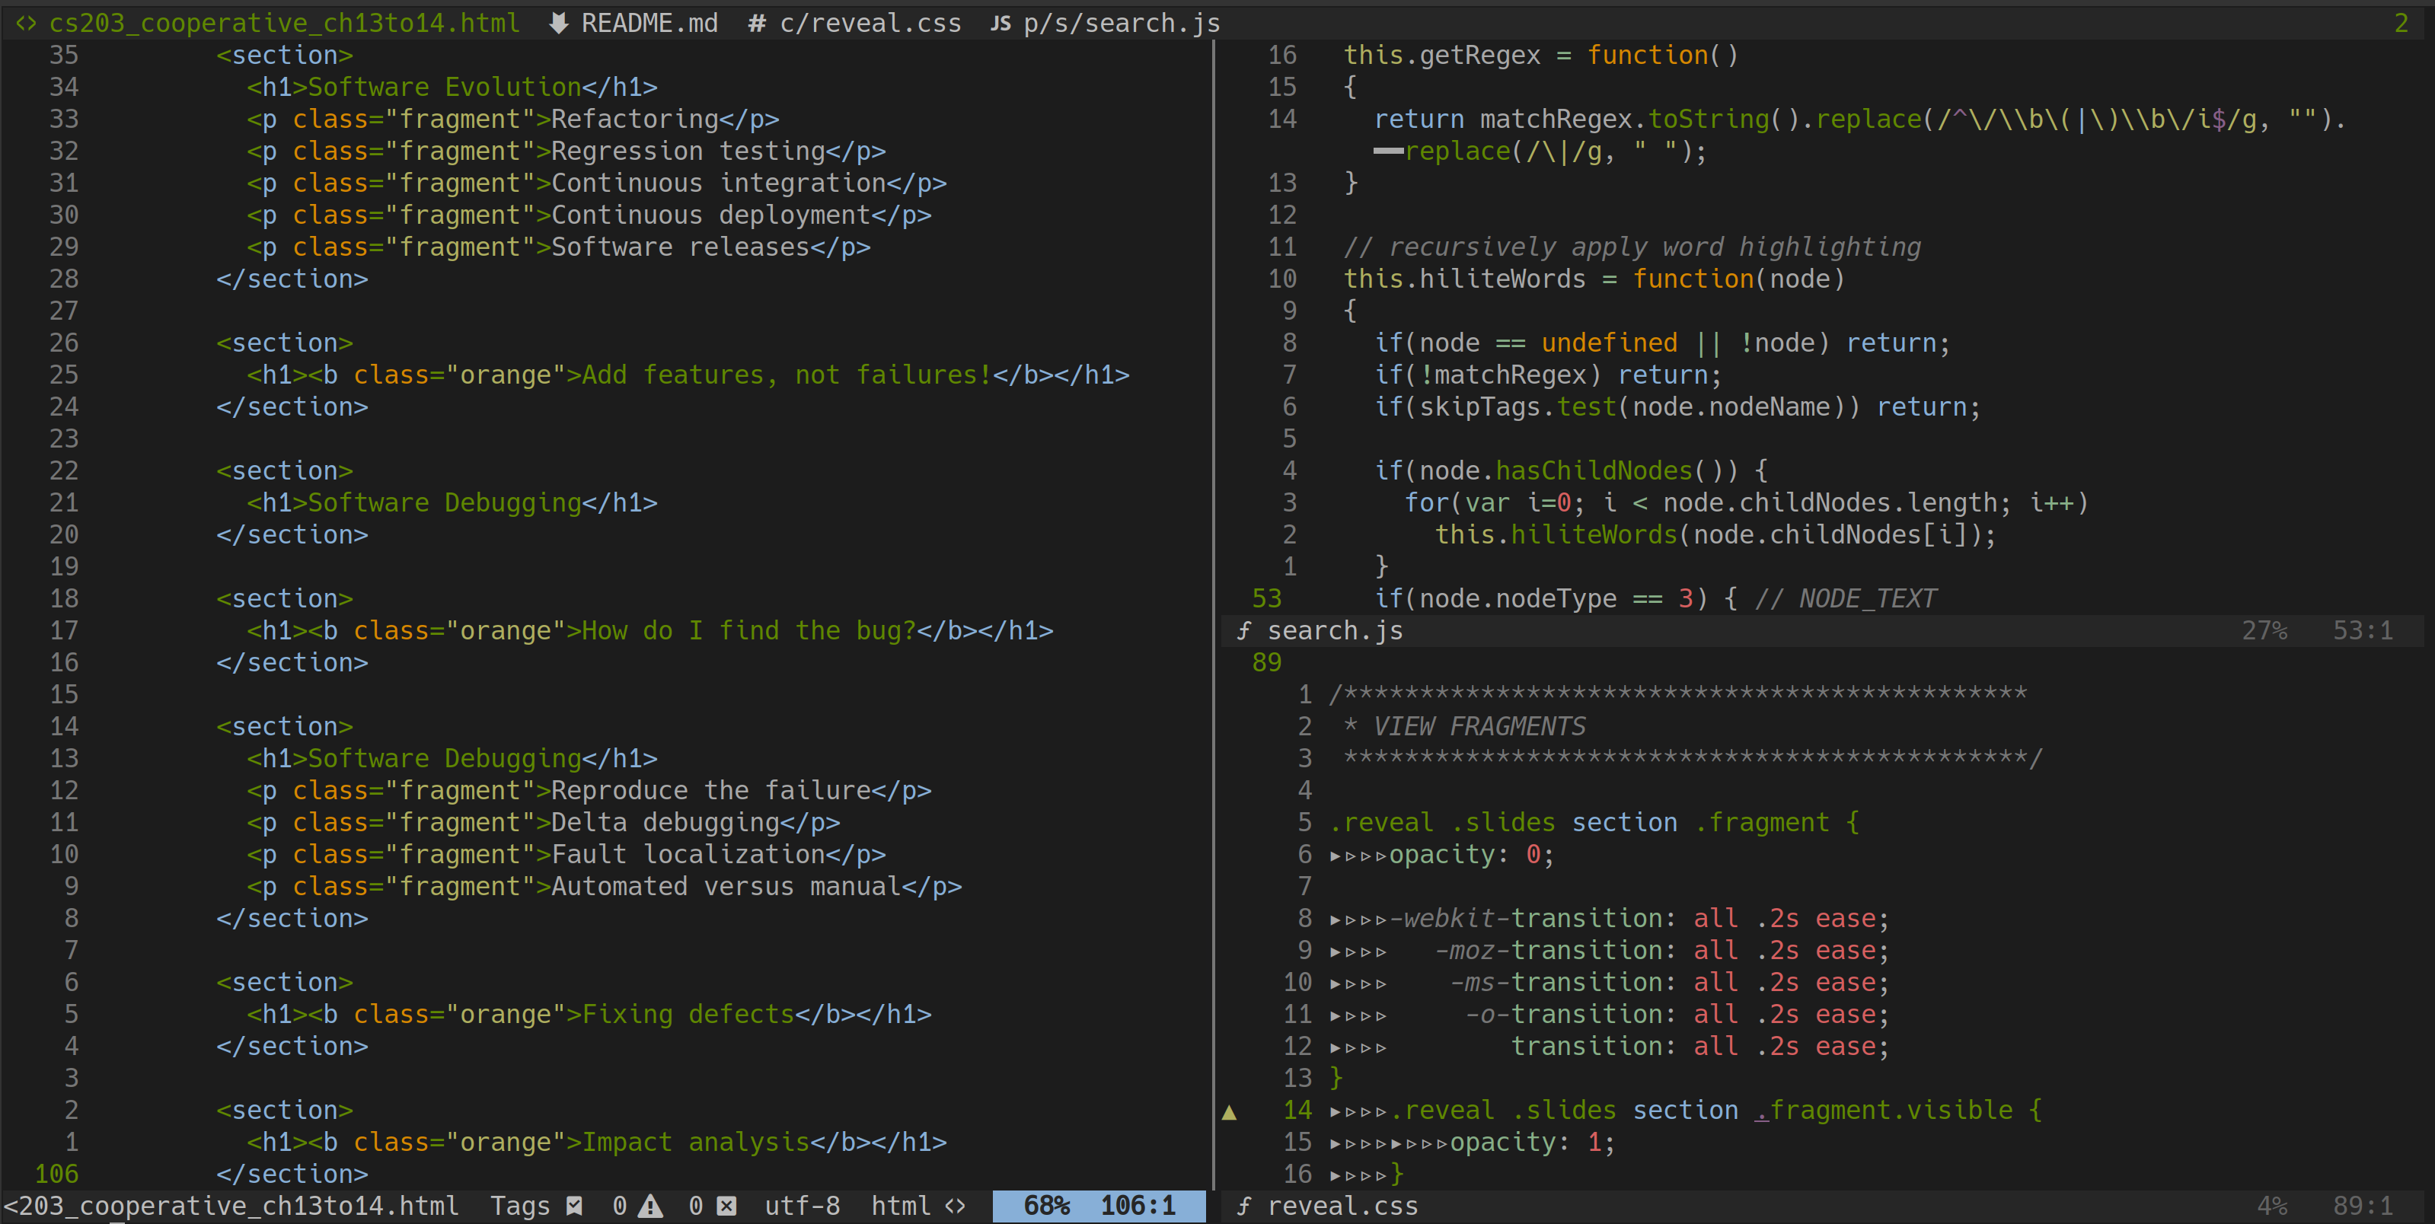The image size is (2435, 1224).
Task: Switch to p/s/search.js tab
Action: pos(1121,23)
